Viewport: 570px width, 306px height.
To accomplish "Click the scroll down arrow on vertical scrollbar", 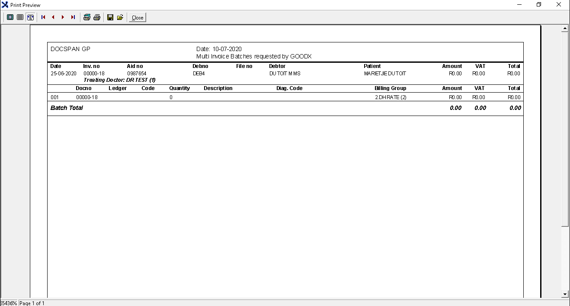I will point(565,294).
